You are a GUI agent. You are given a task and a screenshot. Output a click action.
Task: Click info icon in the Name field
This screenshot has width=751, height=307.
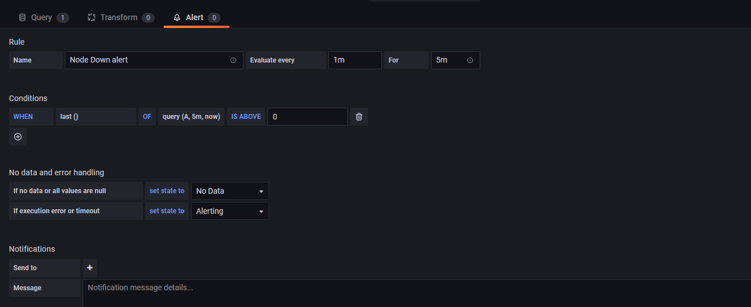click(x=233, y=60)
